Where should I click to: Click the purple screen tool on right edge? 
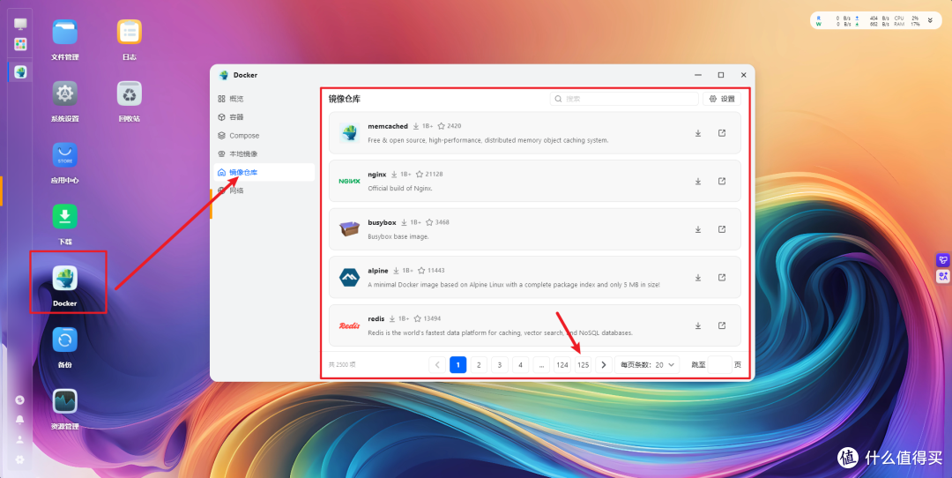click(943, 260)
